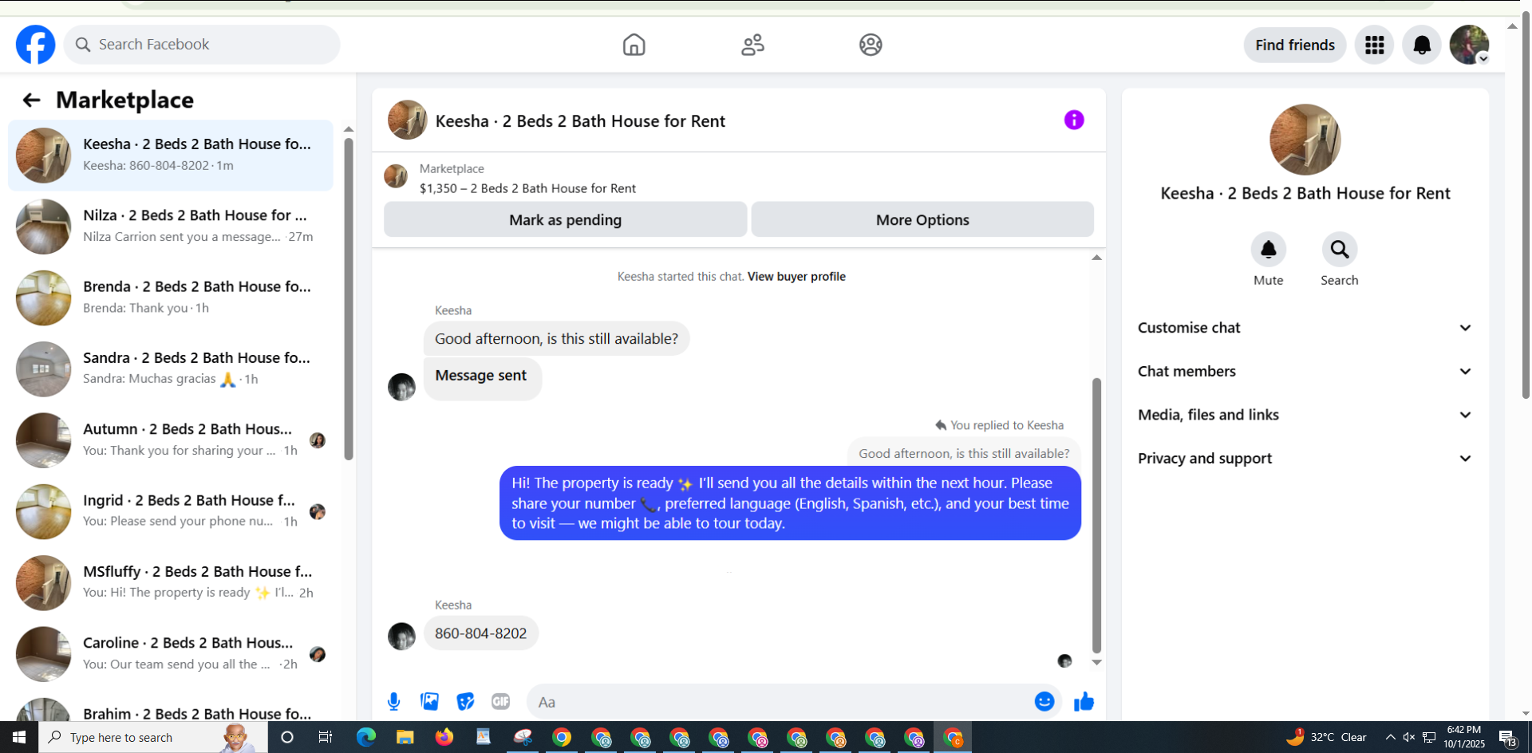Open the weather 32°C Clear widget
Image resolution: width=1532 pixels, height=753 pixels.
click(1325, 737)
